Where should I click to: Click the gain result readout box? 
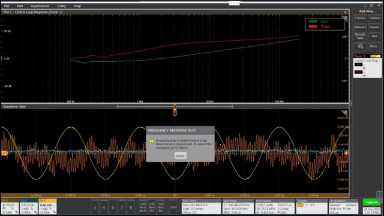coord(359,64)
